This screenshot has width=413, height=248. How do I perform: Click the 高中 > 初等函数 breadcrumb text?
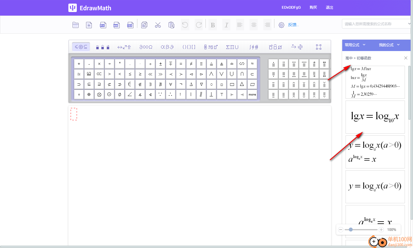[358, 58]
